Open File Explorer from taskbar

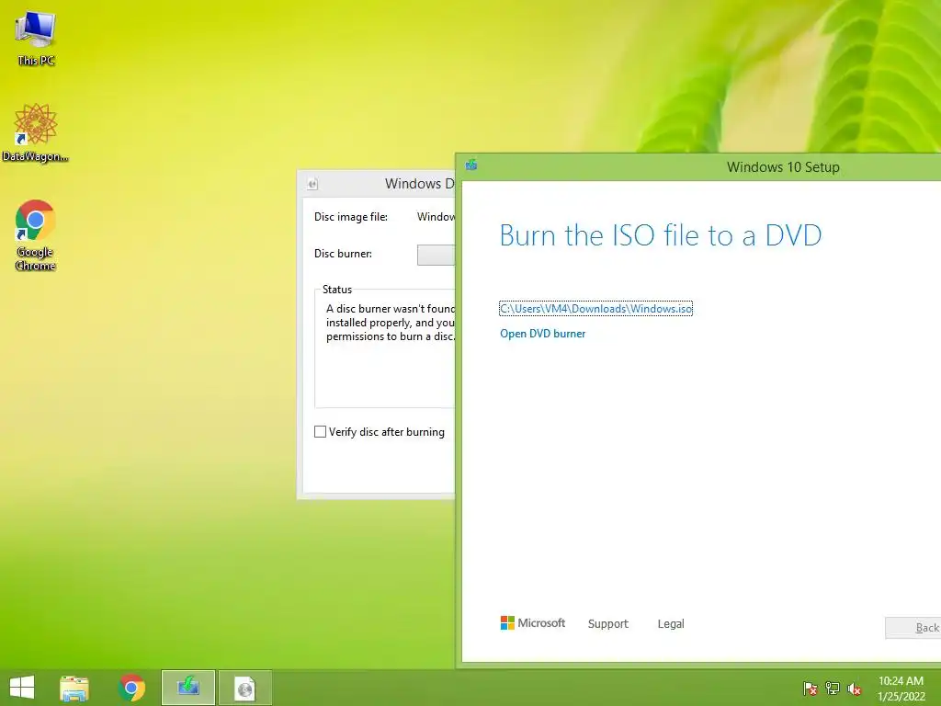(x=74, y=688)
